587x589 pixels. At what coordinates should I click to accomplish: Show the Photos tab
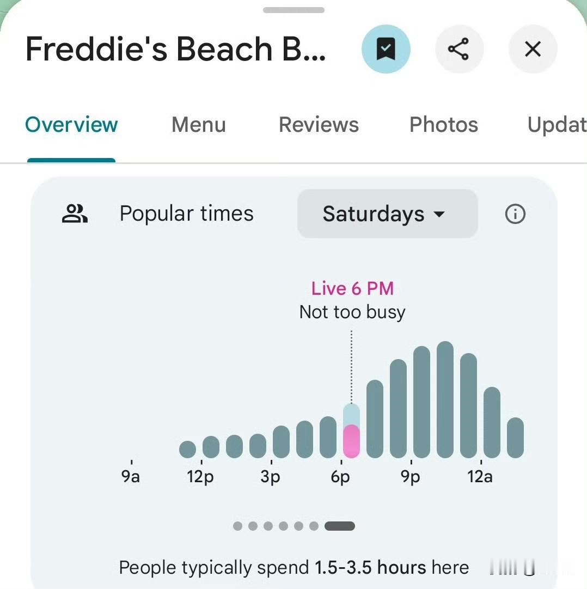pyautogui.click(x=443, y=125)
